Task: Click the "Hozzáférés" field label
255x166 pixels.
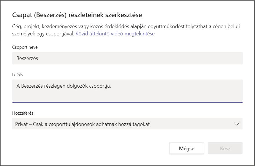Action: click(25, 113)
